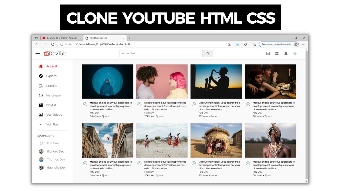Go to Acceuil in the sidebar
Viewport: 340px width, 191px height.
[52, 66]
